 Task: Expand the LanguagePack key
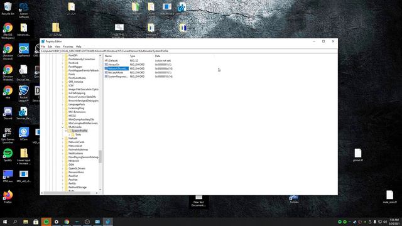click(x=63, y=104)
